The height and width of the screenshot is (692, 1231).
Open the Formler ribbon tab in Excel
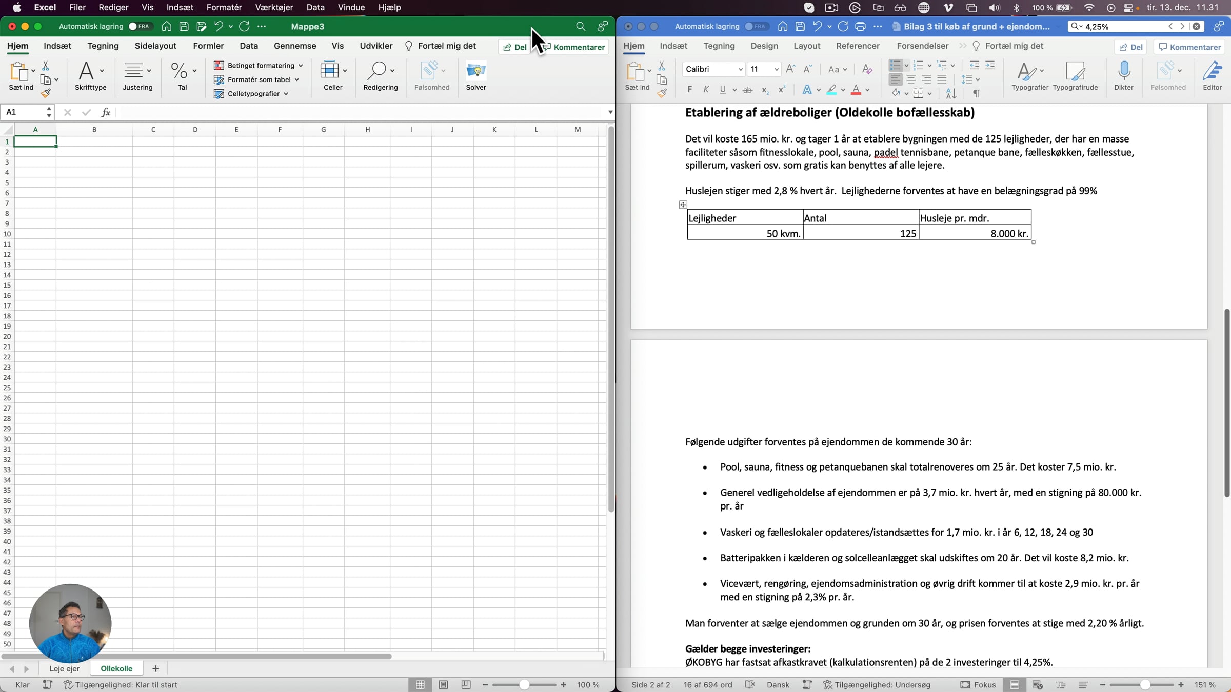[x=208, y=46]
